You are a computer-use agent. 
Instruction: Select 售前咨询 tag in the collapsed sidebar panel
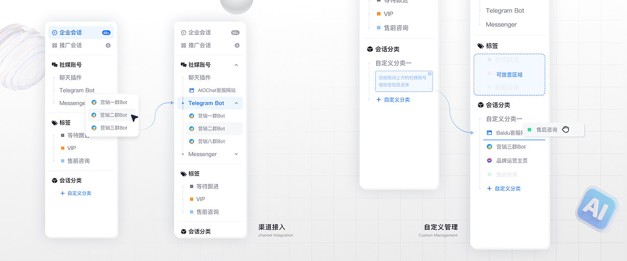coord(78,161)
